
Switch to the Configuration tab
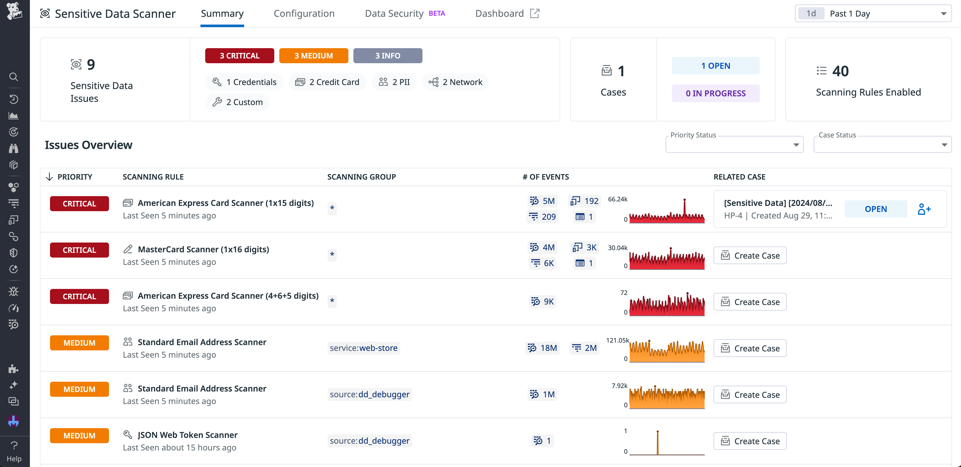tap(304, 13)
